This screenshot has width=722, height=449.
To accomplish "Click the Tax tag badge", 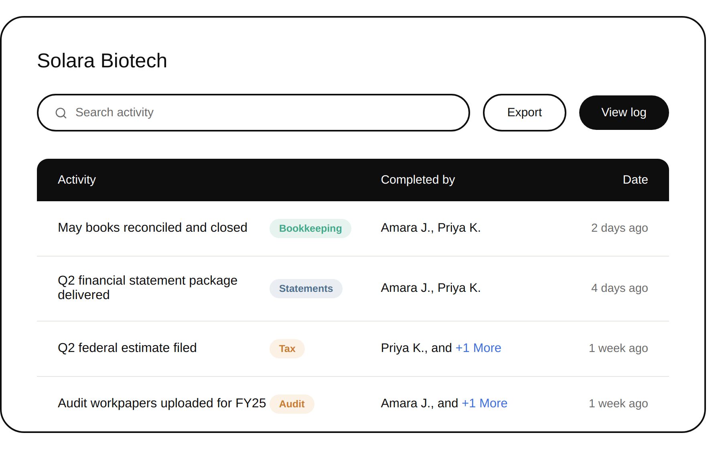I will pyautogui.click(x=287, y=349).
